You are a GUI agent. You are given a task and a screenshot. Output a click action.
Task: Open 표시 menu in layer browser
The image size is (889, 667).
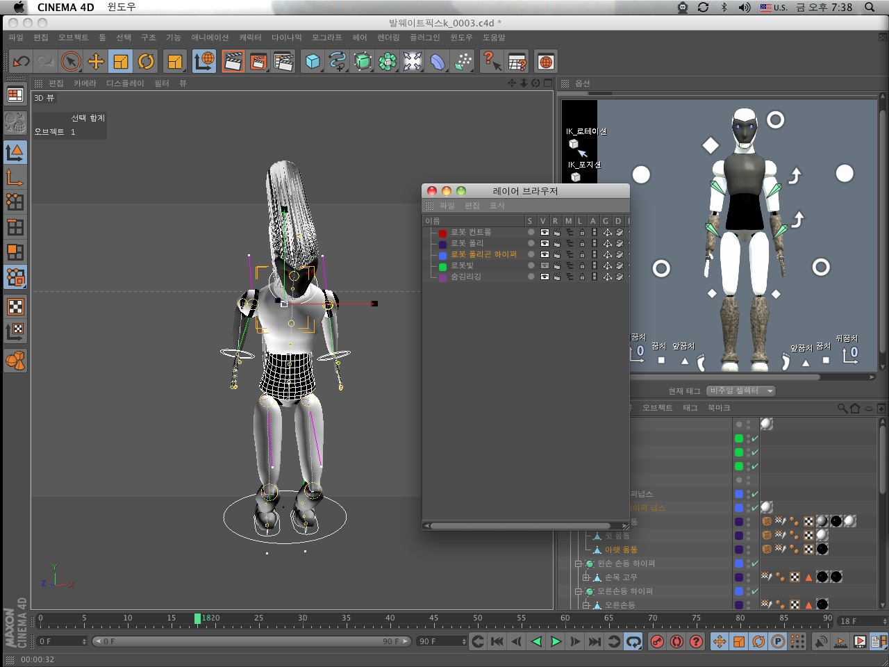(497, 206)
